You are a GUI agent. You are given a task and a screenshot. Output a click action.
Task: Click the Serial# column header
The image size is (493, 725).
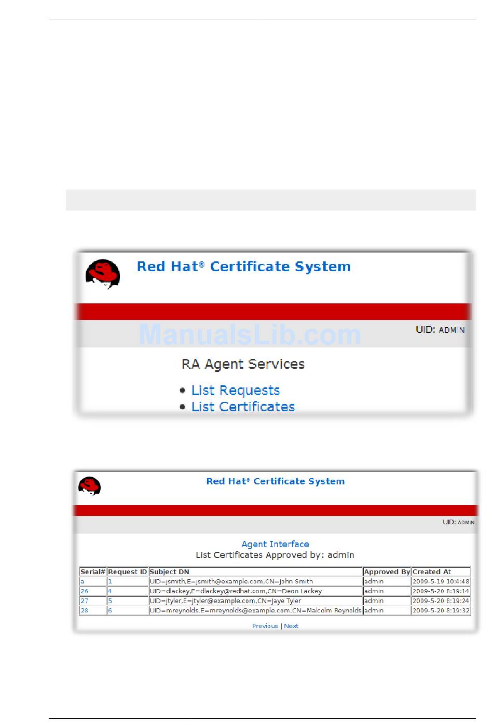[x=93, y=571]
